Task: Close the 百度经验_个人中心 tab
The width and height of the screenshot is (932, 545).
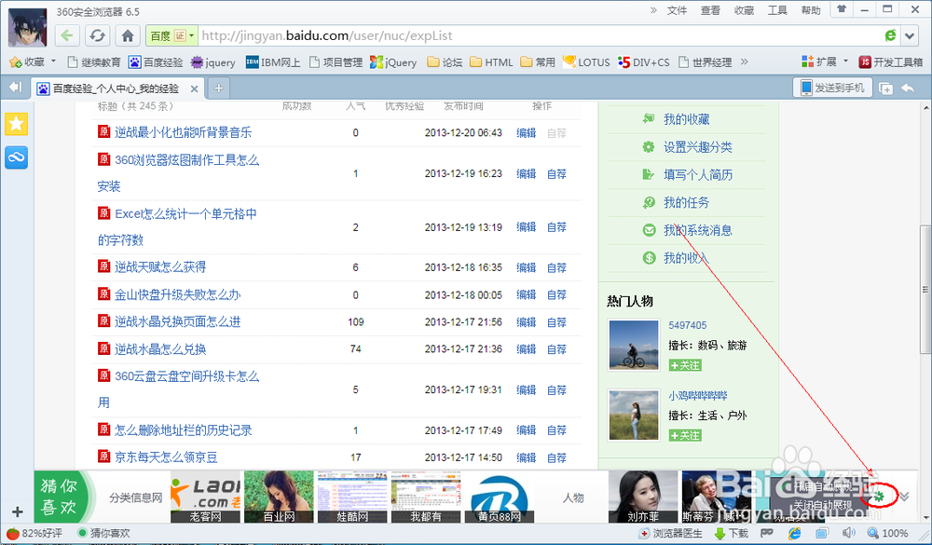Action: tap(195, 89)
